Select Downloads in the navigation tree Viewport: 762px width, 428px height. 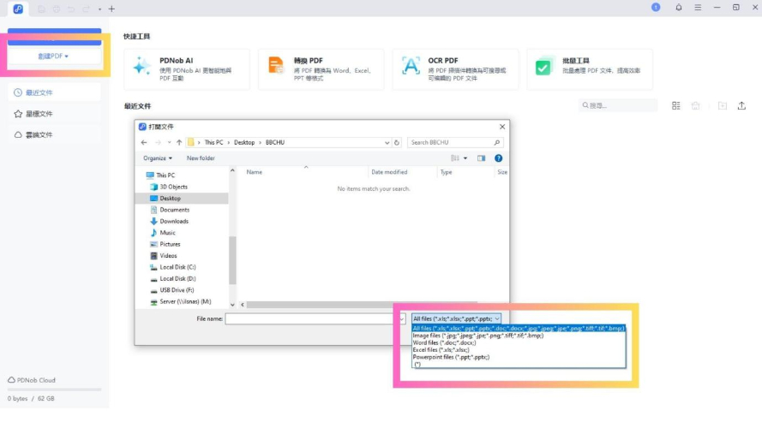[174, 221]
